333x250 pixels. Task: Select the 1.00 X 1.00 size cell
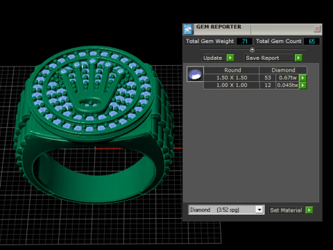click(232, 85)
